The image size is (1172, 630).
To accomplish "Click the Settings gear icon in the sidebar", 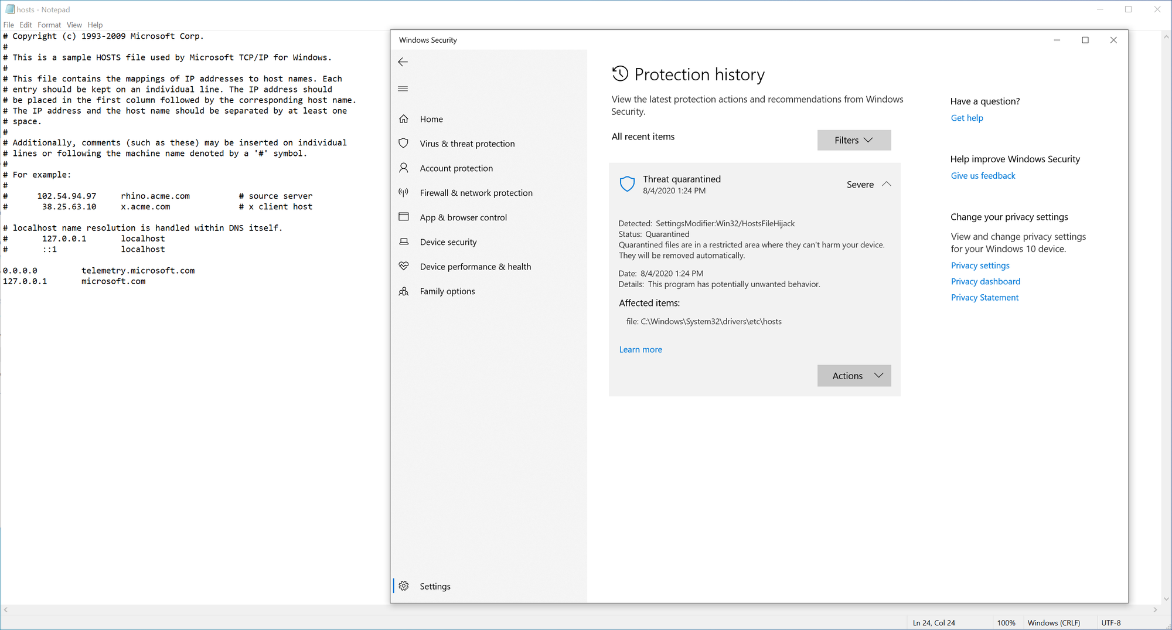I will point(404,586).
